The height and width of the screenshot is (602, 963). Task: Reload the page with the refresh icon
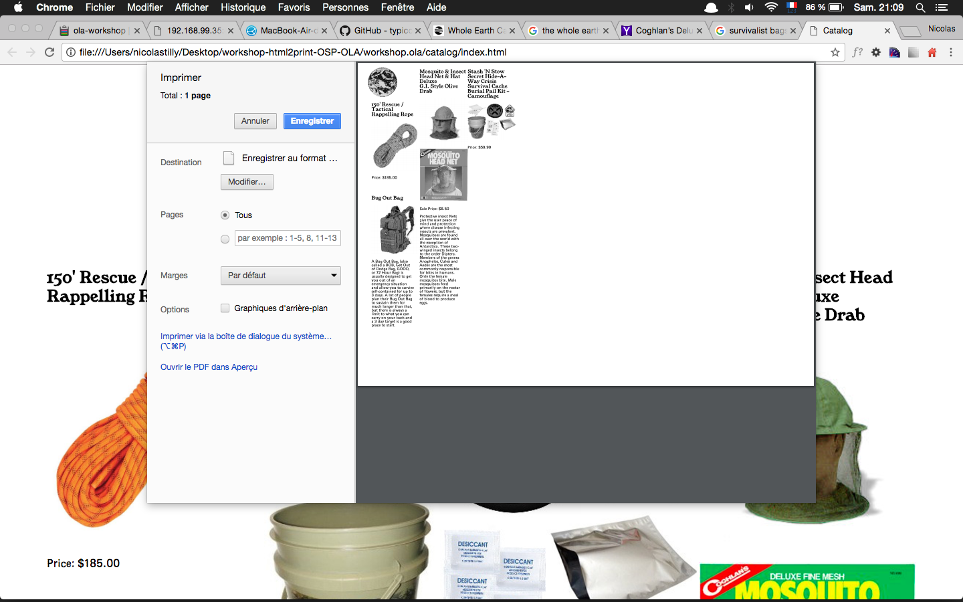tap(49, 52)
